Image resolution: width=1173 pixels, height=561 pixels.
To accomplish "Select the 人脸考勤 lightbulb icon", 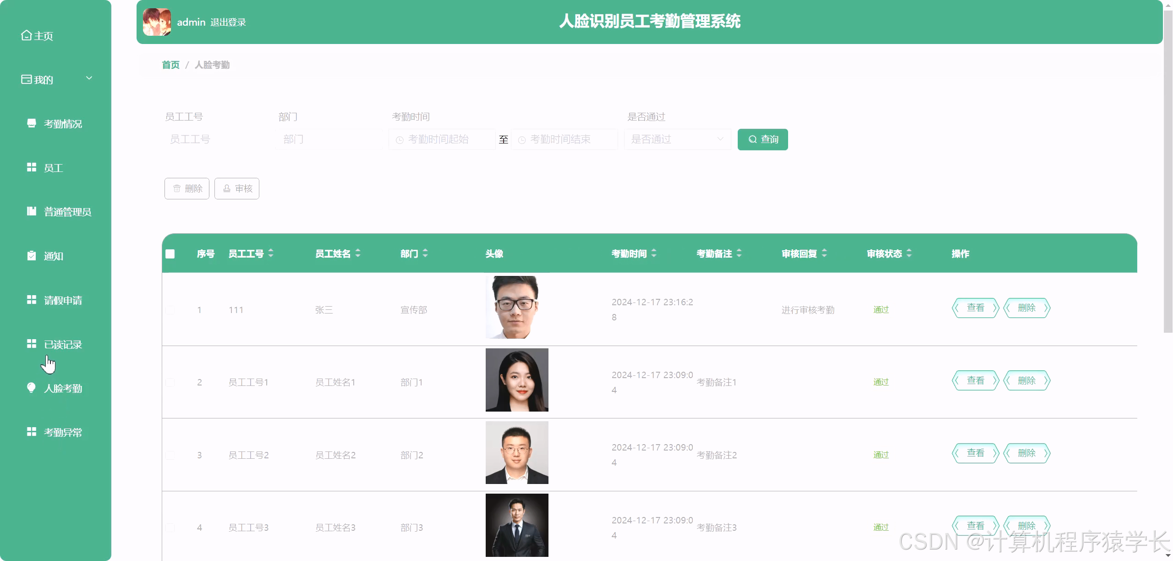I will (x=31, y=388).
